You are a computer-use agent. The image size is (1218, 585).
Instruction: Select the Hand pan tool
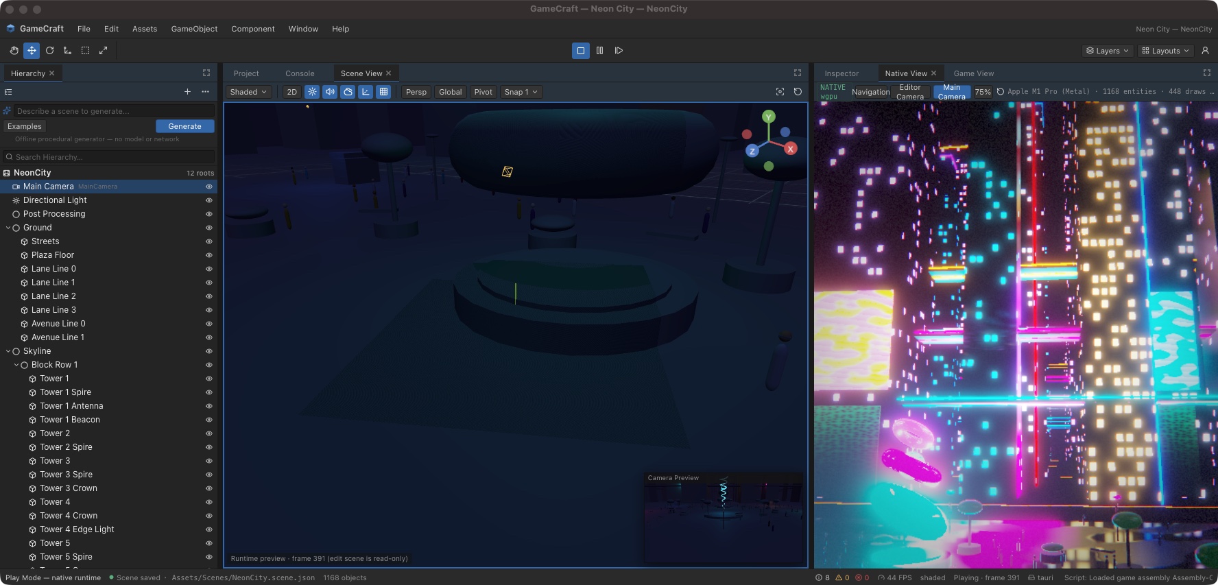(14, 51)
